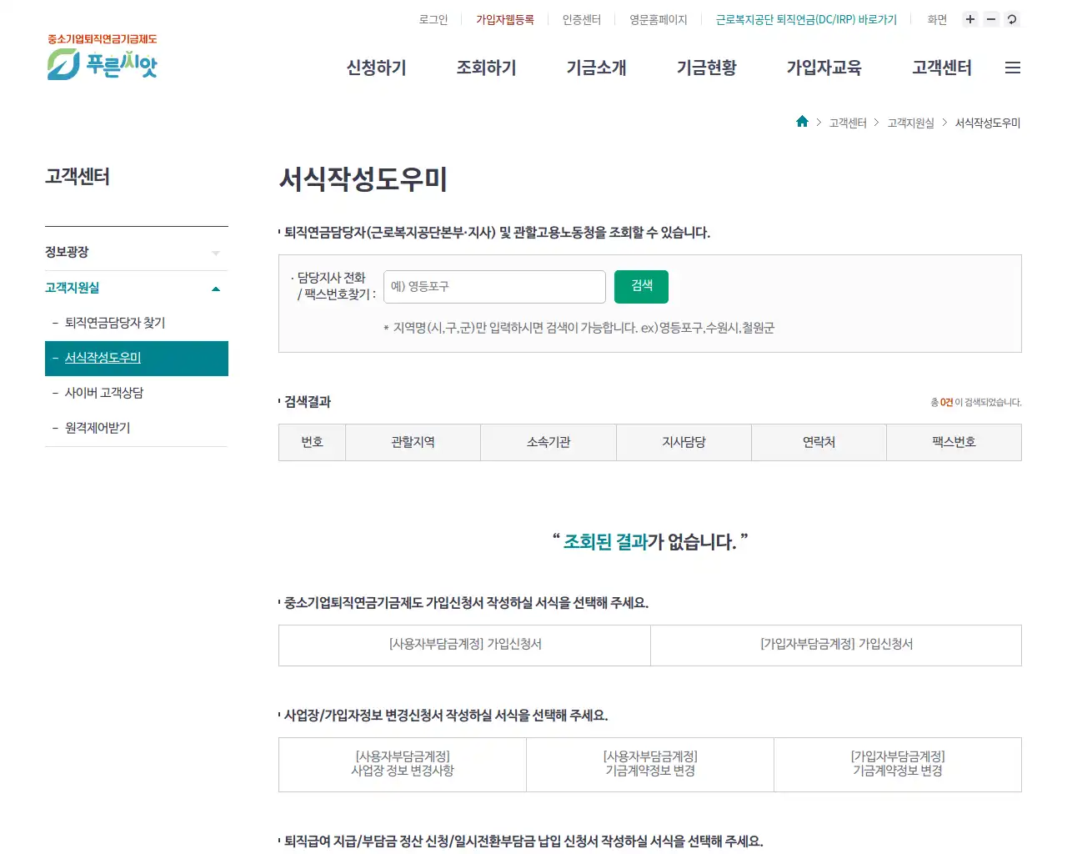Open 퇴직연금담당자 찾기 in the sidebar
Image resolution: width=1067 pixels, height=854 pixels.
point(116,323)
